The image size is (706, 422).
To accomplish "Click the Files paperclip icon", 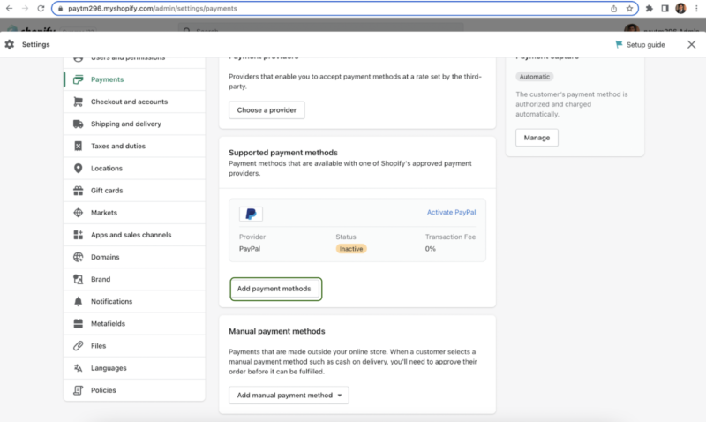I will coord(78,346).
